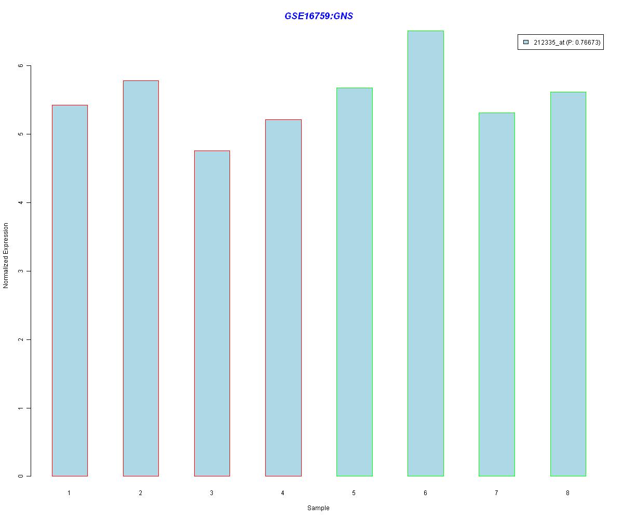Click the chart title GSE16759:GNS
This screenshot has height=519, width=623.
(319, 16)
